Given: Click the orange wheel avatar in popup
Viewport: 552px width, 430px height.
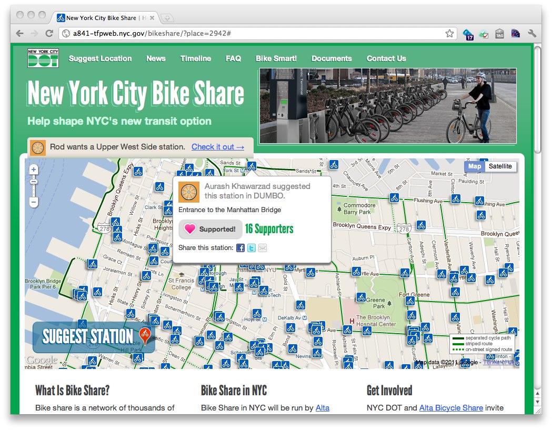Looking at the screenshot, I should 189,192.
